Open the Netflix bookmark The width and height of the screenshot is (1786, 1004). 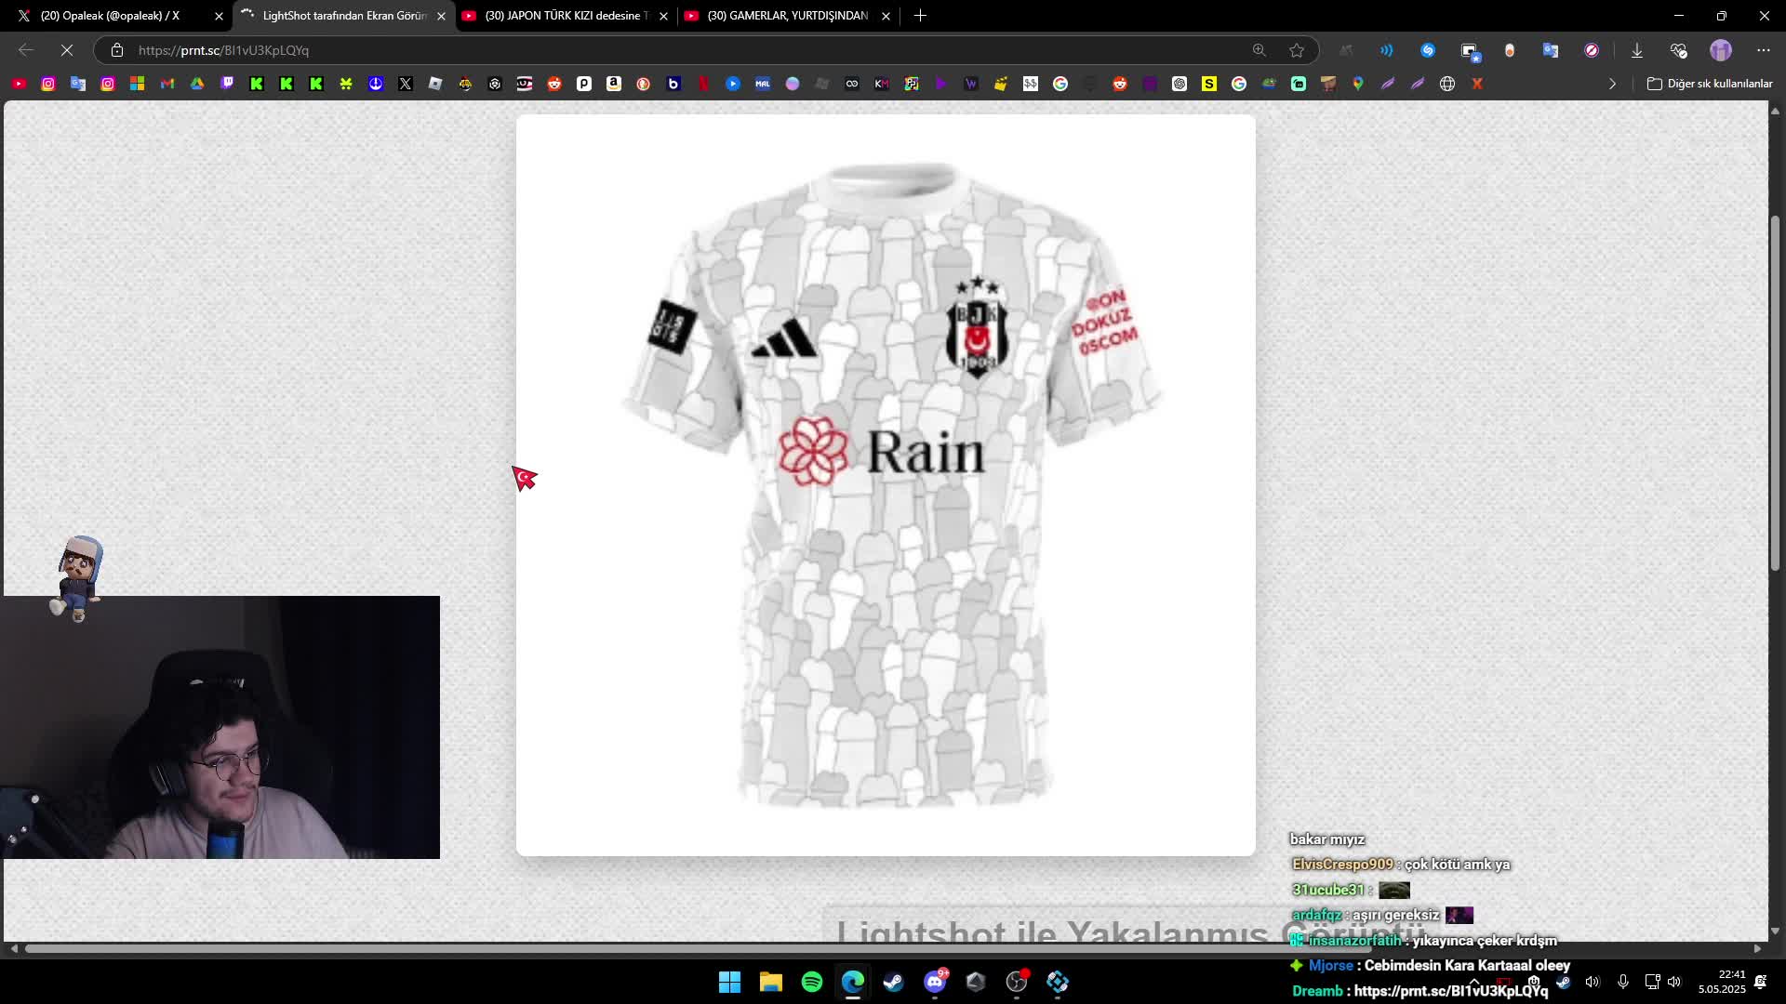703,84
